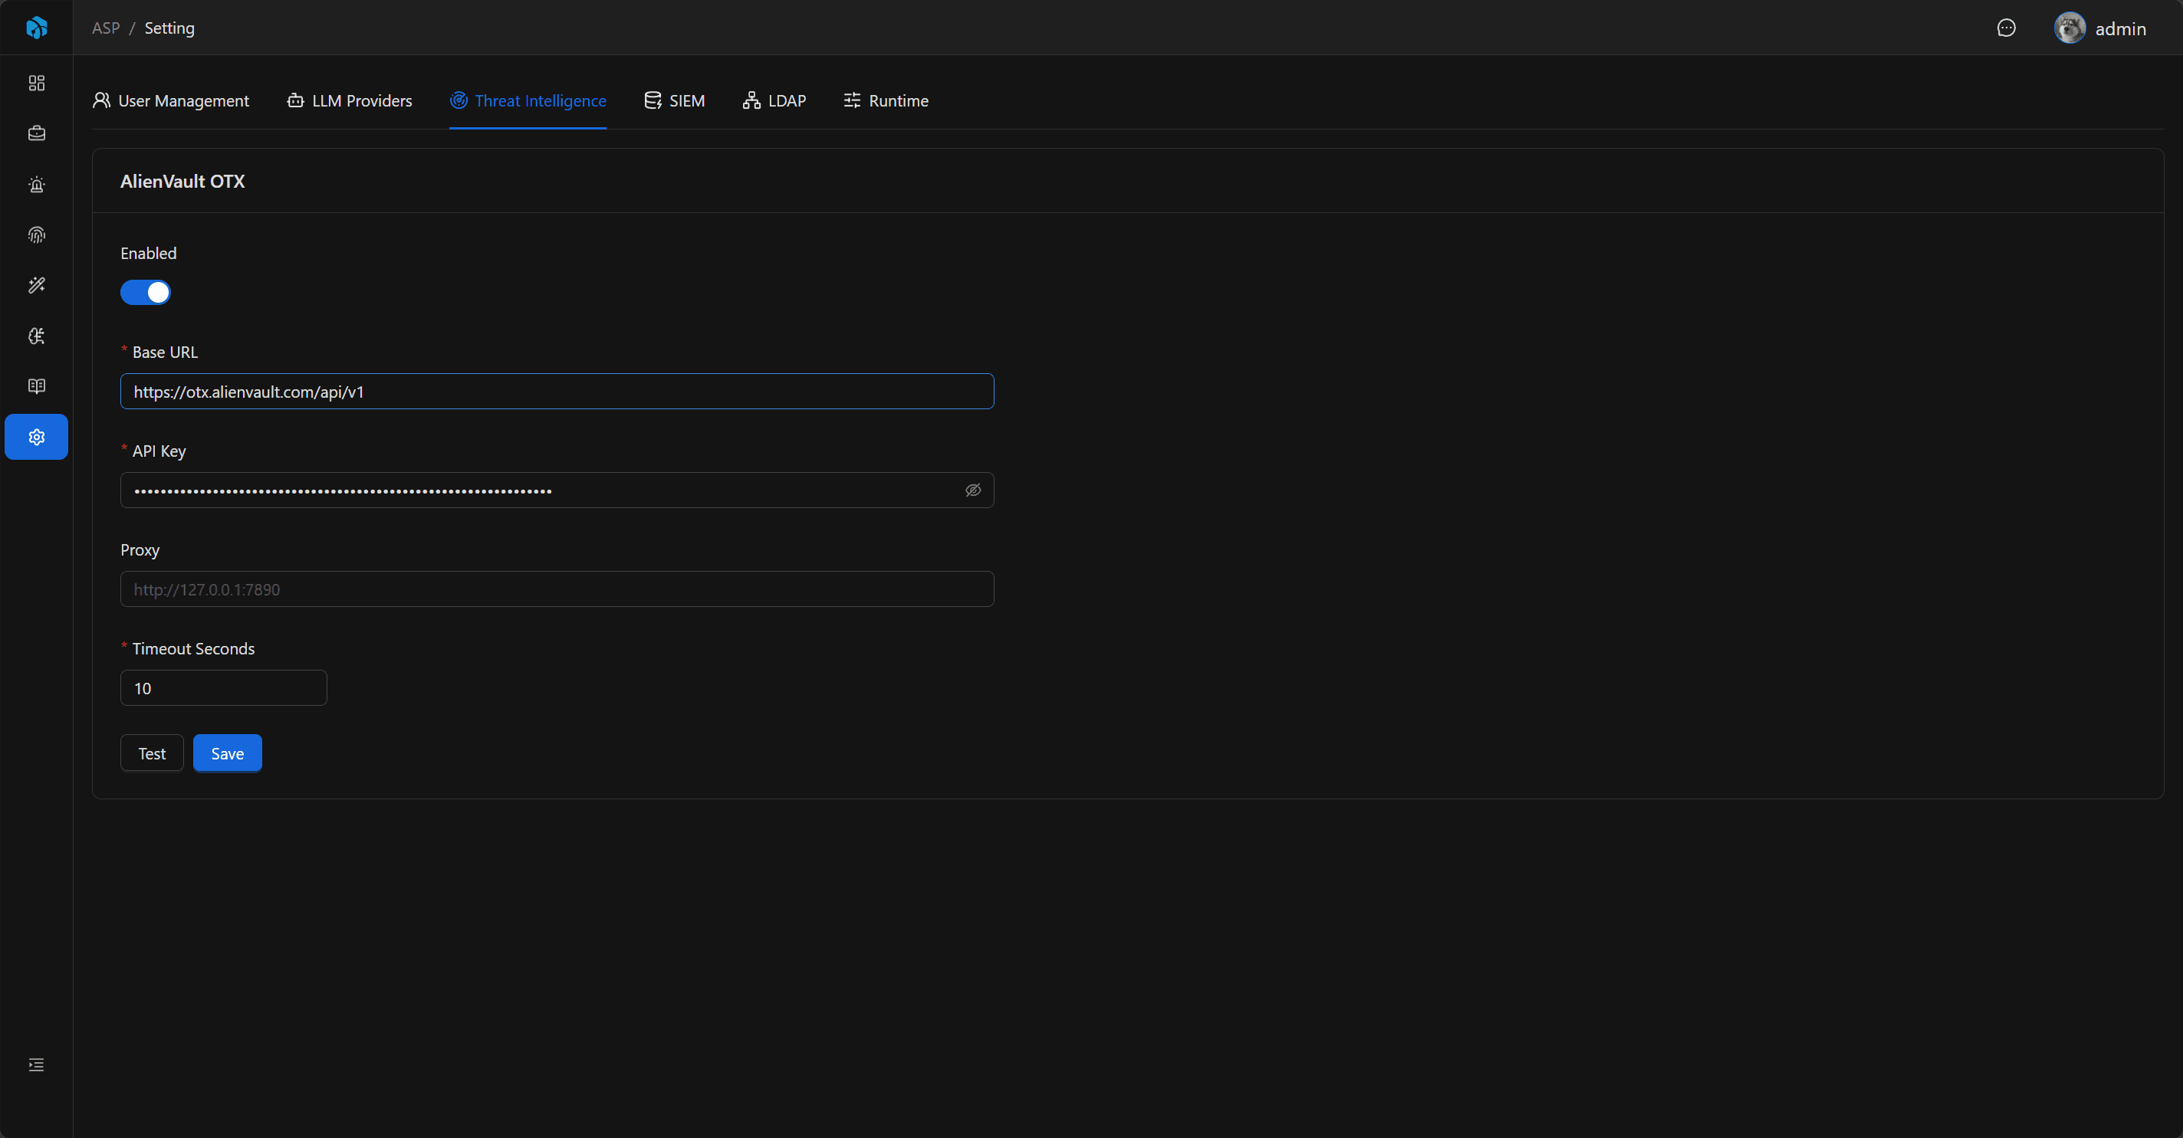Viewport: 2183px width, 1138px height.
Task: Open the briefcase cases sidebar icon
Action: point(37,134)
